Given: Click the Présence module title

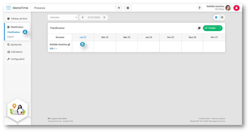Looking at the screenshot, I should pyautogui.click(x=40, y=8).
